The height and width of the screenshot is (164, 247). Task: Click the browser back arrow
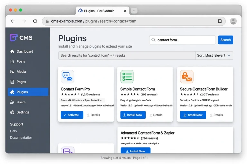point(13,21)
